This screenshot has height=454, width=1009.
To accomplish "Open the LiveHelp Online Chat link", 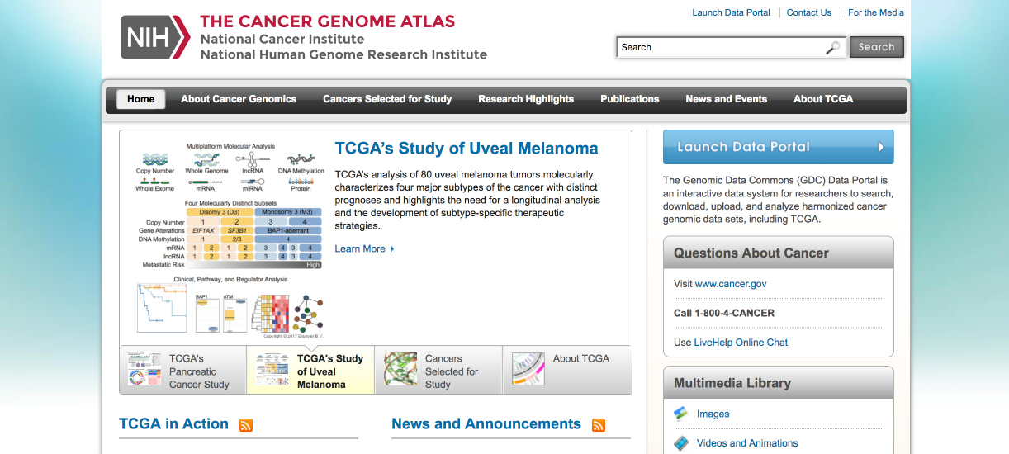I will pos(741,343).
